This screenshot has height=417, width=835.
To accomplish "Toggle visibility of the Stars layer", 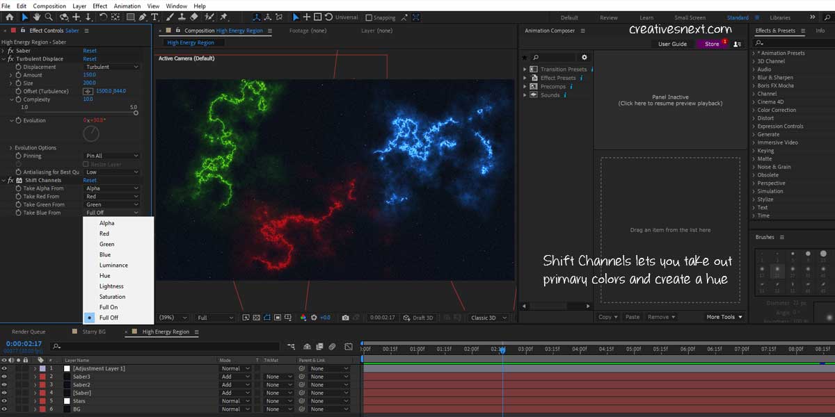I will click(x=4, y=401).
